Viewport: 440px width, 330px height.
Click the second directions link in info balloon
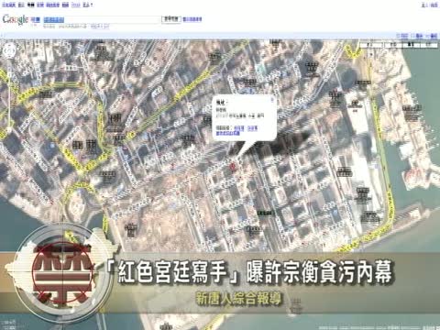[x=252, y=128]
